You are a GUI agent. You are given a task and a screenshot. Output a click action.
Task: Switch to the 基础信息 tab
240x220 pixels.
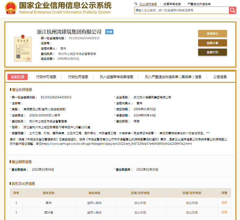point(17,77)
